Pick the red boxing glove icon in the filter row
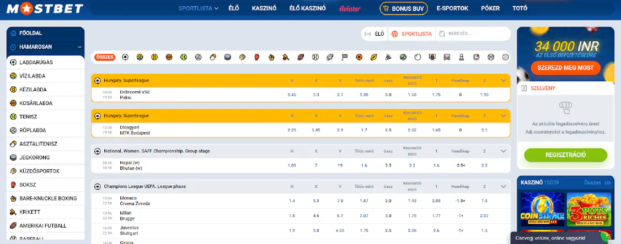The image size is (621, 244). (256, 57)
